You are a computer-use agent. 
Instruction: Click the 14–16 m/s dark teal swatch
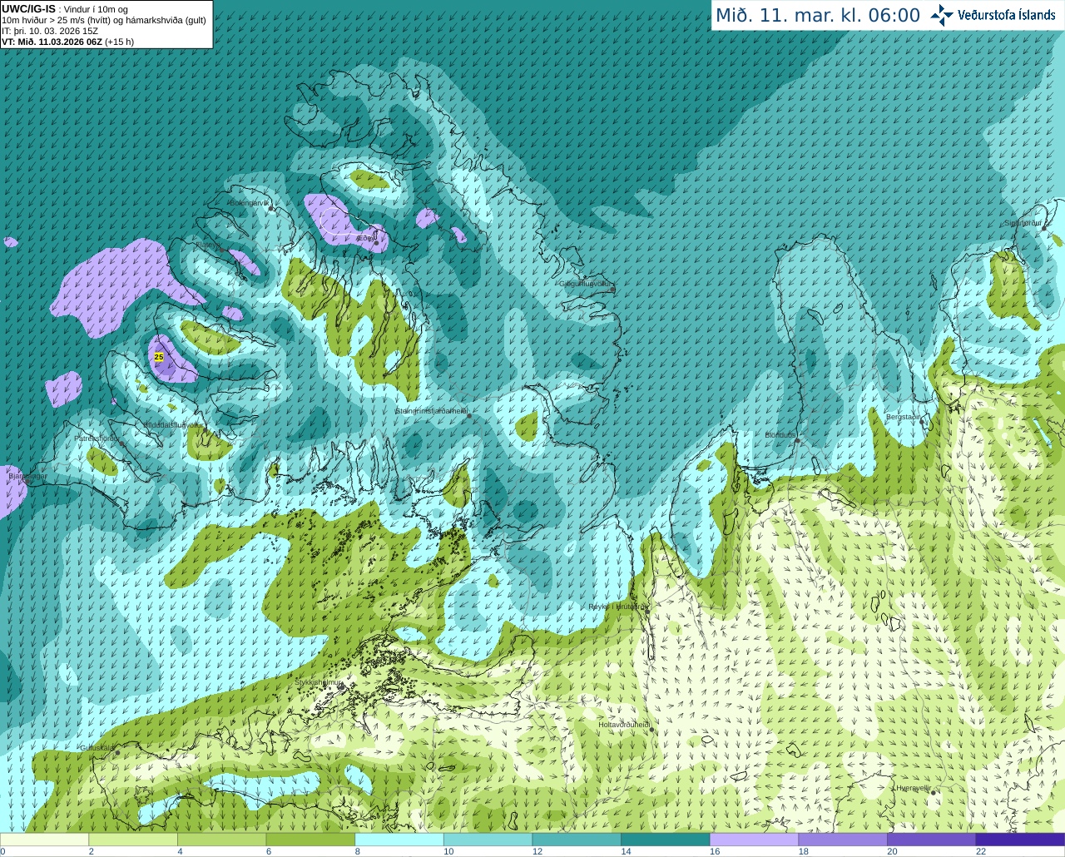coord(666,840)
